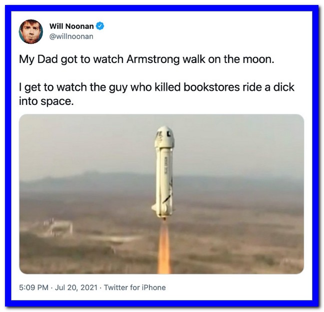Expand the rocket launch photo
The width and height of the screenshot is (324, 312).
(161, 194)
